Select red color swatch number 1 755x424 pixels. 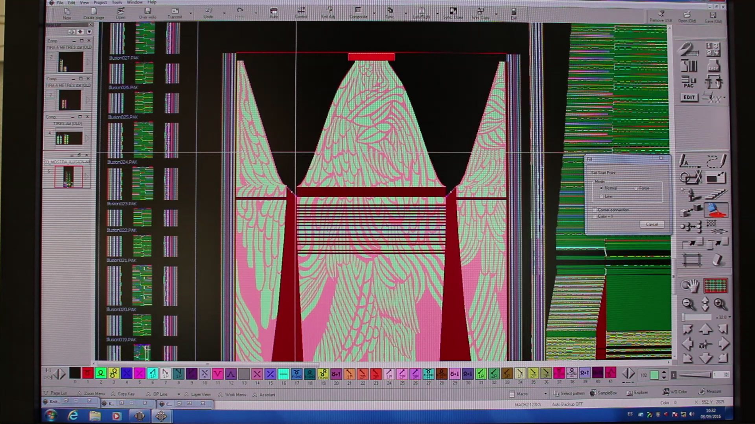tap(88, 373)
